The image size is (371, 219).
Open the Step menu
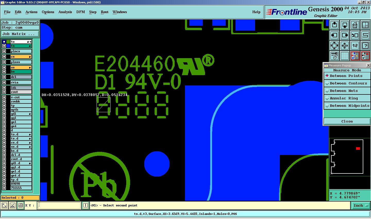click(x=93, y=12)
